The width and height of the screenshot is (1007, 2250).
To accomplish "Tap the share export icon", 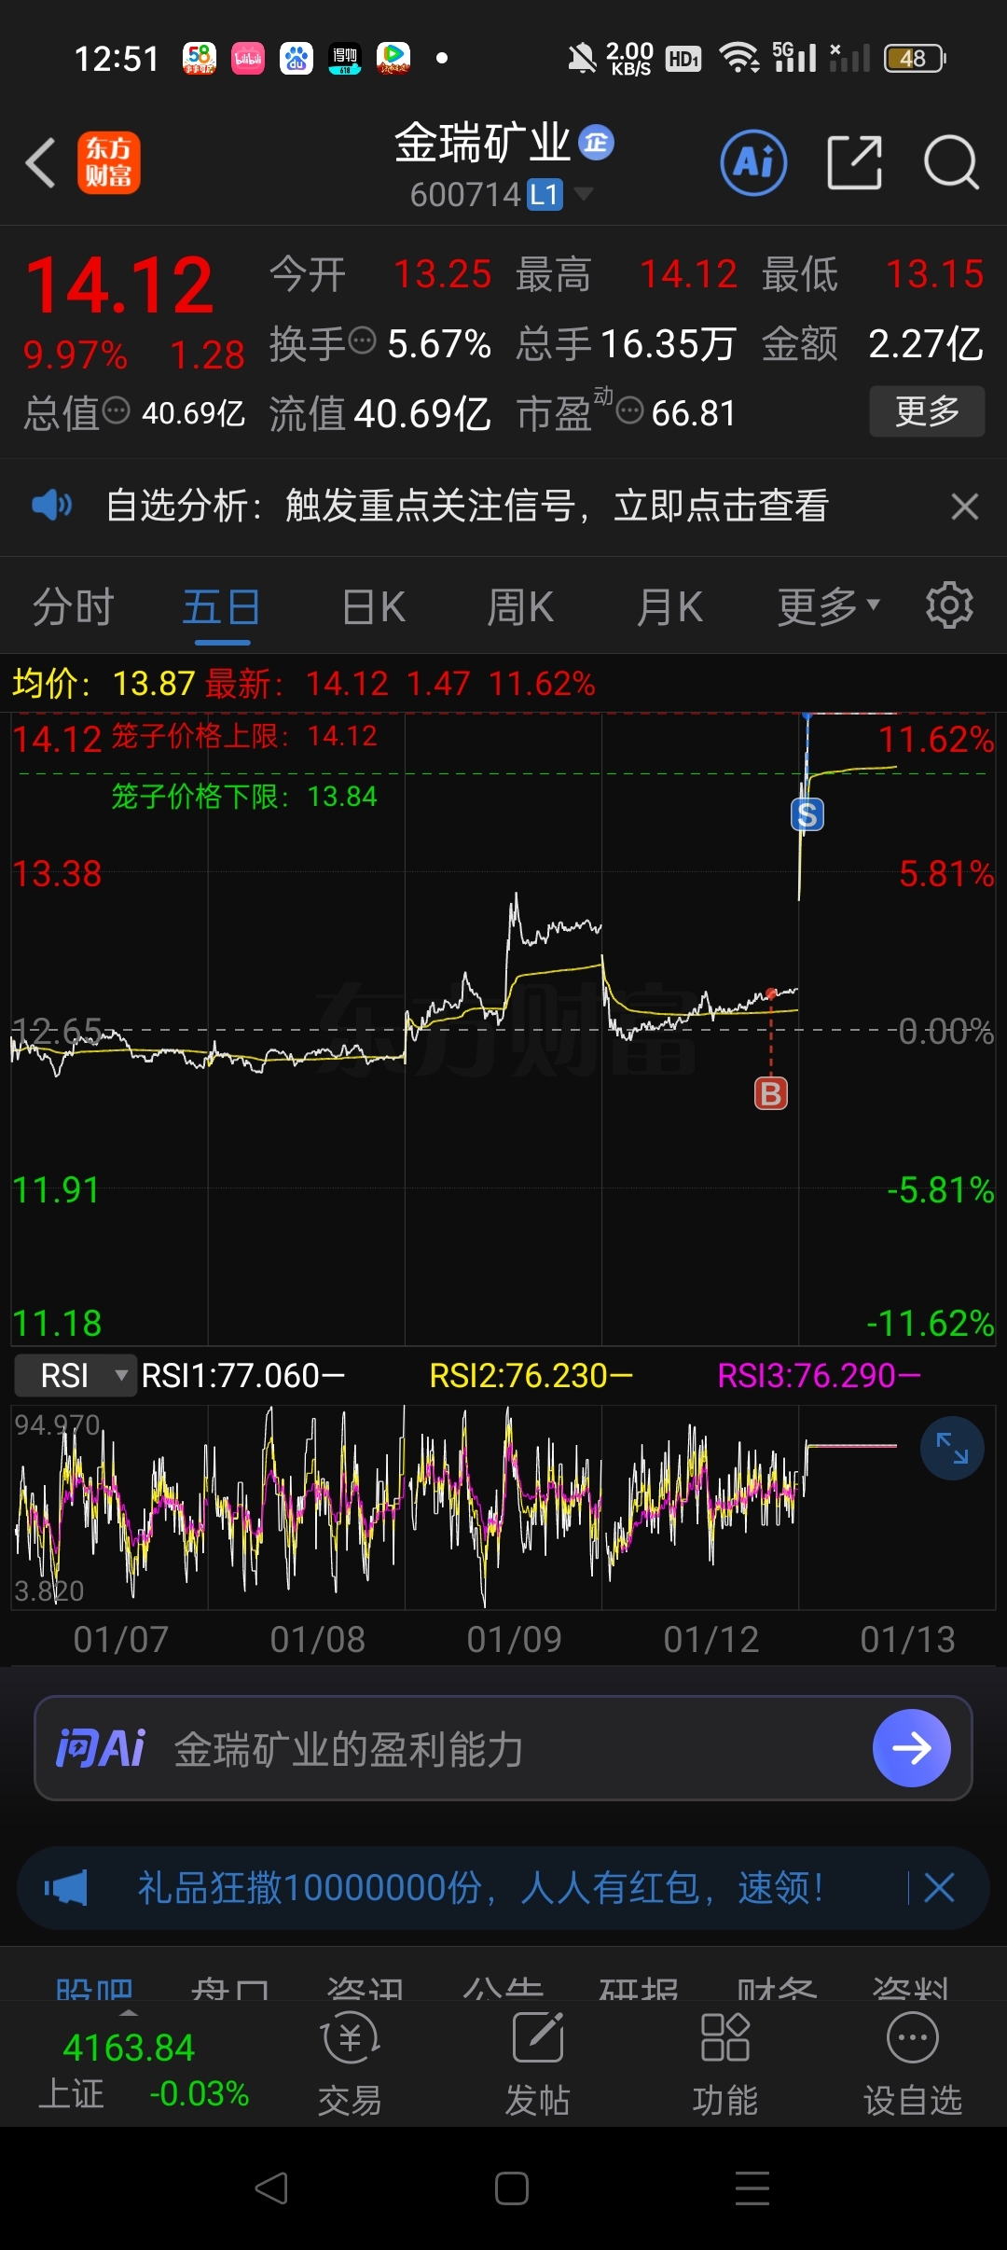I will tap(854, 162).
